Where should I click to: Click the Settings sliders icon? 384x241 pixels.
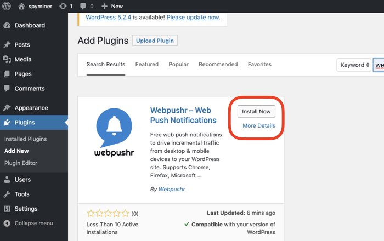point(7,209)
